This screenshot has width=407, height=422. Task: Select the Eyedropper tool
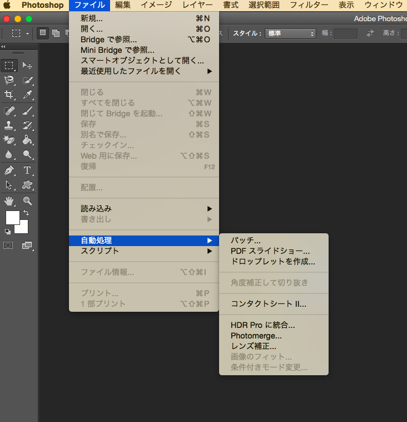click(x=27, y=95)
